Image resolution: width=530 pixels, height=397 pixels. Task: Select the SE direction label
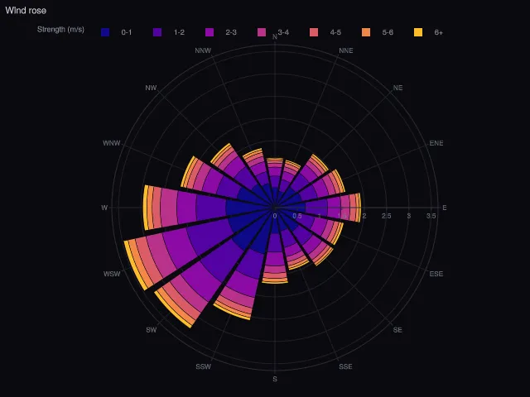(x=397, y=330)
